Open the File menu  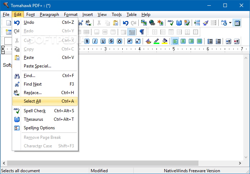[6, 15]
